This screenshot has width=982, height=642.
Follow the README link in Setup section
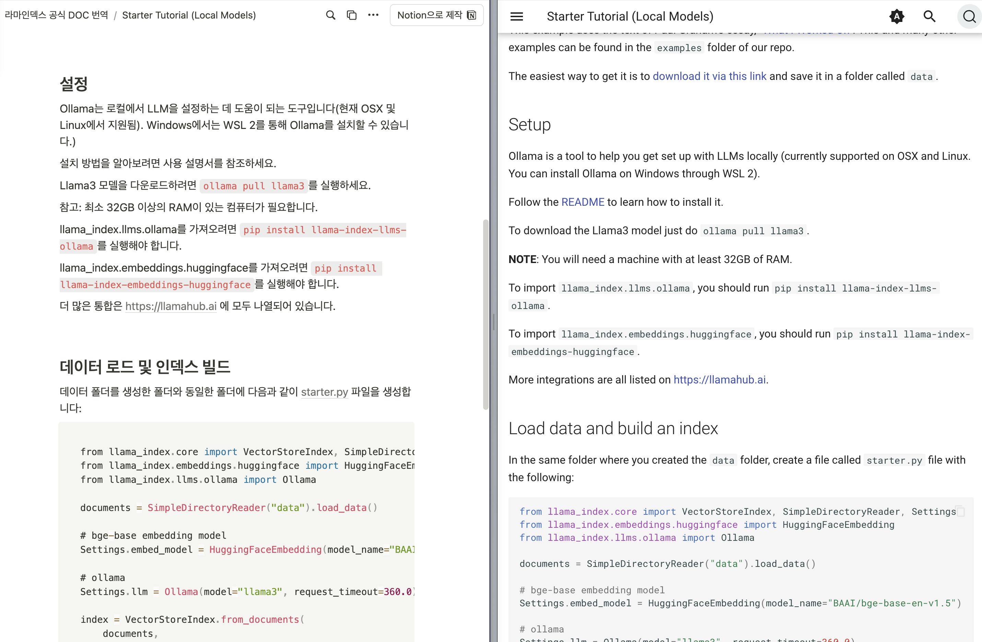(x=583, y=202)
